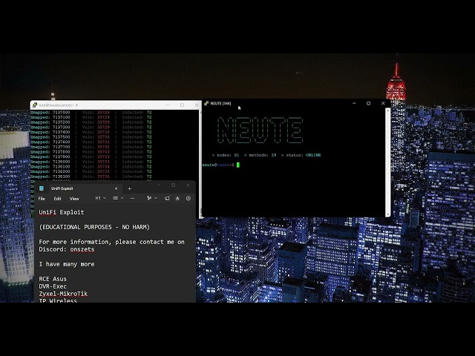Screen dimensions: 475x356
Task: Click the AI rewrite icon in Notepad toolbar
Action: click(149, 198)
